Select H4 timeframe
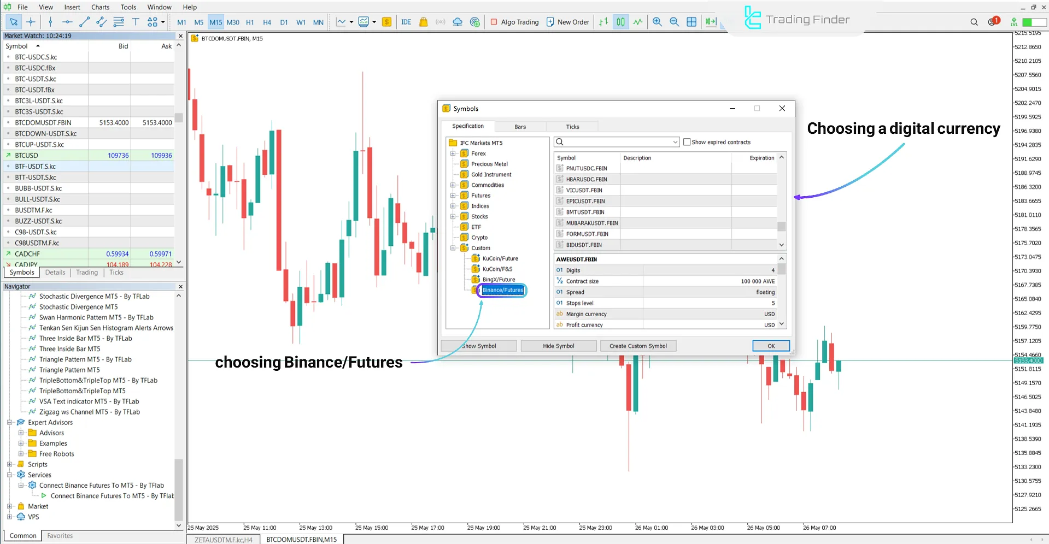 (x=267, y=22)
